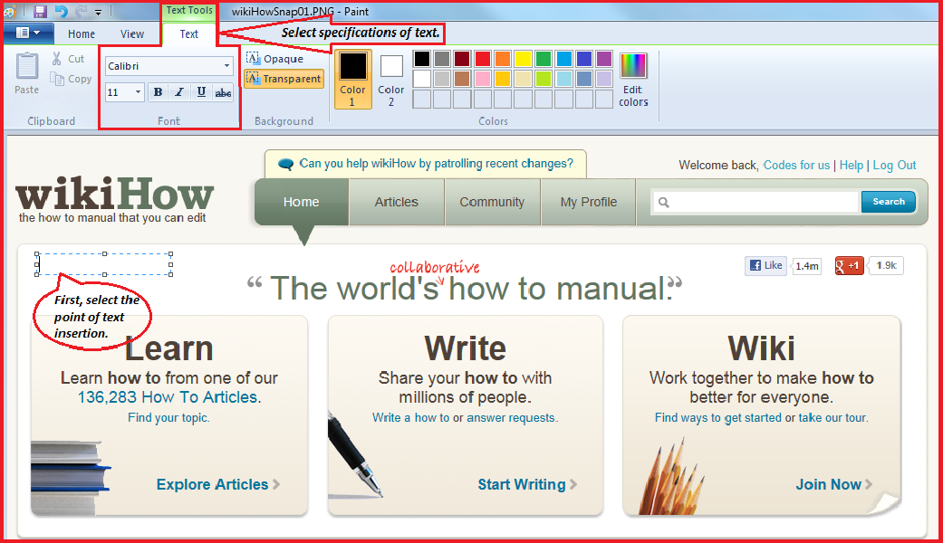Select the Transparent background option
The height and width of the screenshot is (543, 943).
[x=284, y=79]
